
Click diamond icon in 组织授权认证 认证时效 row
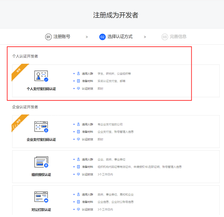(x=78, y=174)
